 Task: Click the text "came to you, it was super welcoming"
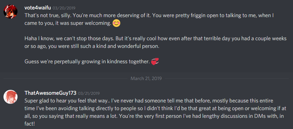click(x=68, y=23)
